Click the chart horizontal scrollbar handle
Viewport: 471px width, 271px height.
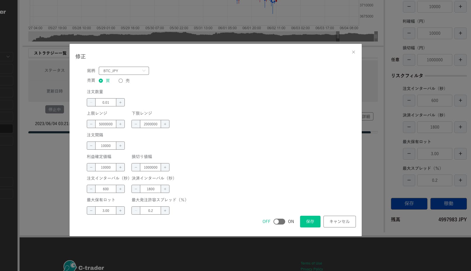coord(338,37)
